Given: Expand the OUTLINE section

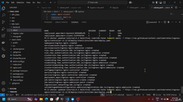Looking at the screenshot, I should tap(13, 89).
